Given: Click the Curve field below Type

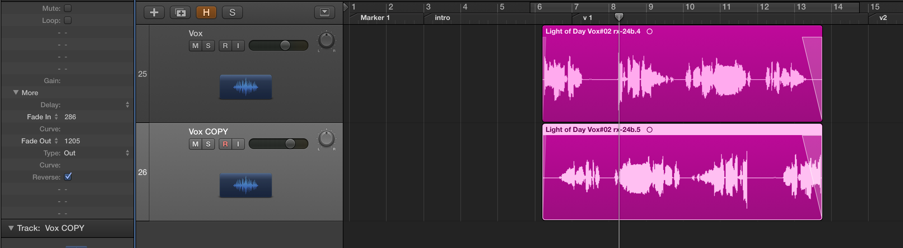Looking at the screenshot, I should (x=67, y=165).
